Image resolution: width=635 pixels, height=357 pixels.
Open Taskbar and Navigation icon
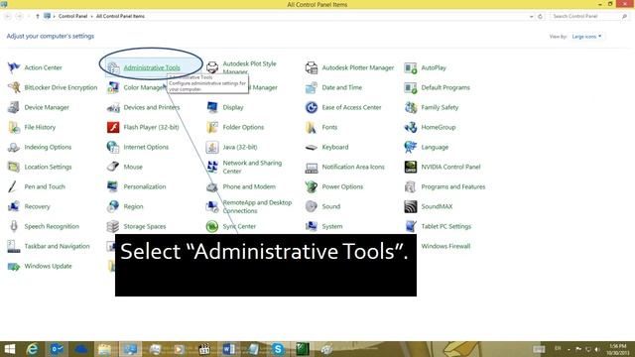[14, 246]
